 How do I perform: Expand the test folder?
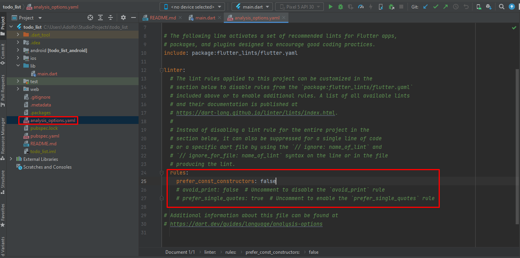click(18, 82)
